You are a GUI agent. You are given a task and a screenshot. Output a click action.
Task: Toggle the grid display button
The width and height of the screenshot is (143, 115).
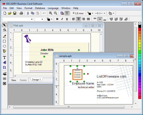click(x=67, y=13)
